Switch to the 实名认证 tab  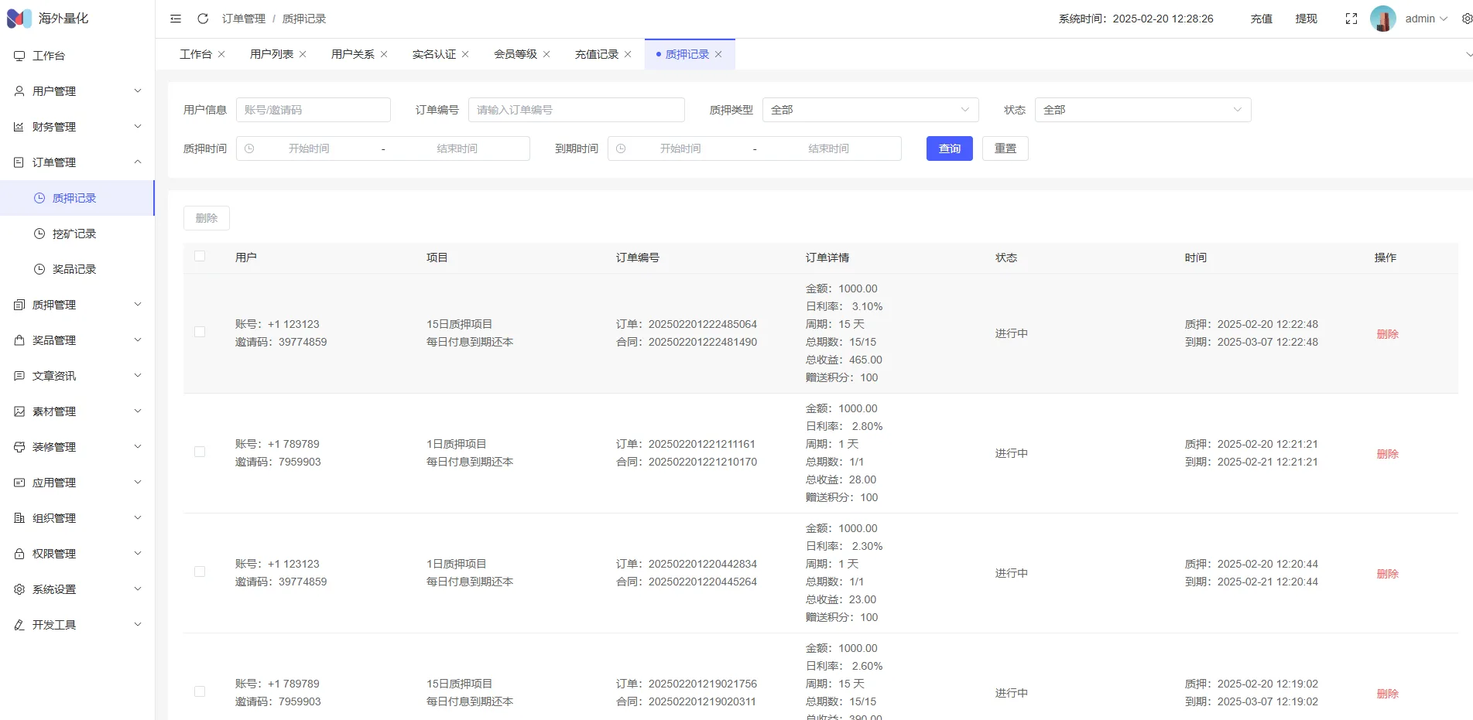coord(433,54)
